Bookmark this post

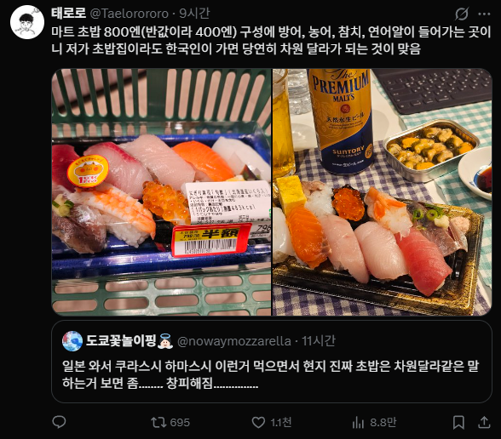458,422
